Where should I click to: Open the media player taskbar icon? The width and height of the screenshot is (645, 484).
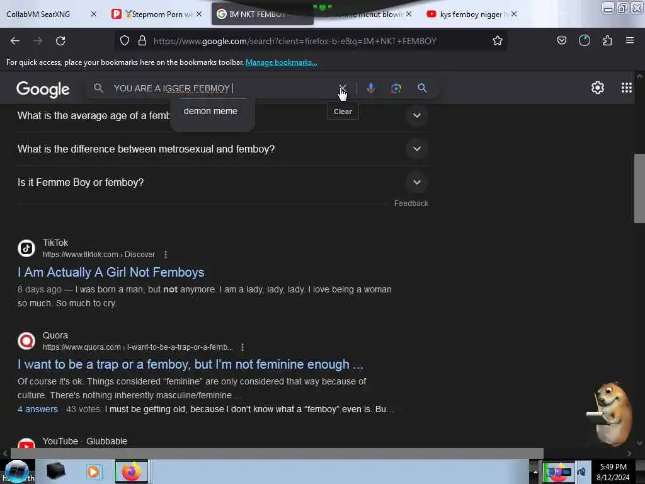tap(93, 471)
